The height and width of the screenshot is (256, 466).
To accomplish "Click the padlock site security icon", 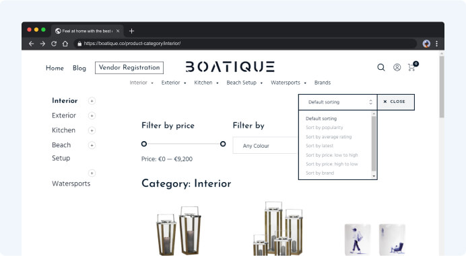I will (x=79, y=44).
